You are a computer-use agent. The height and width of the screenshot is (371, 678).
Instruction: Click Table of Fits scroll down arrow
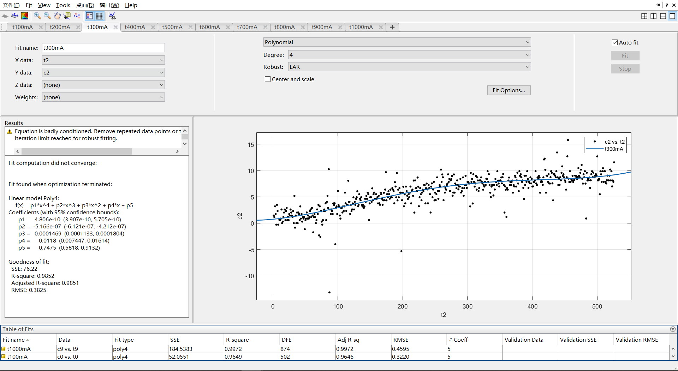(x=673, y=357)
